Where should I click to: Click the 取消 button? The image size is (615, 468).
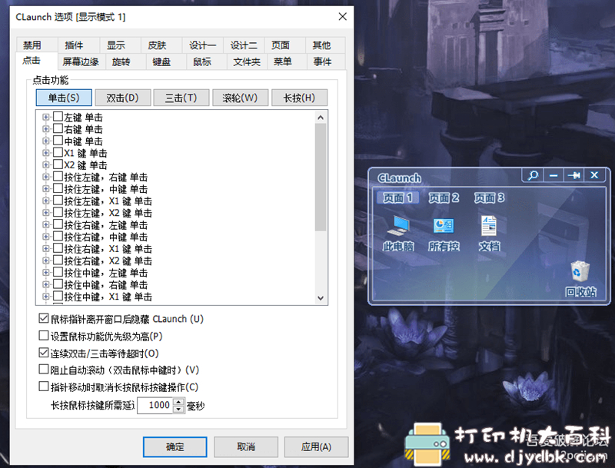pyautogui.click(x=246, y=446)
